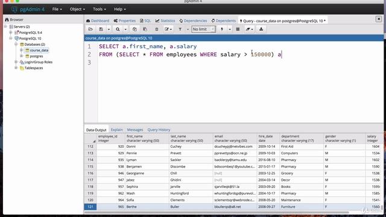Click the Paste rows icon
Screen dimensions: 386x217
click(145, 30)
